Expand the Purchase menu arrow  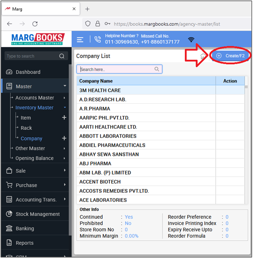coord(64,185)
